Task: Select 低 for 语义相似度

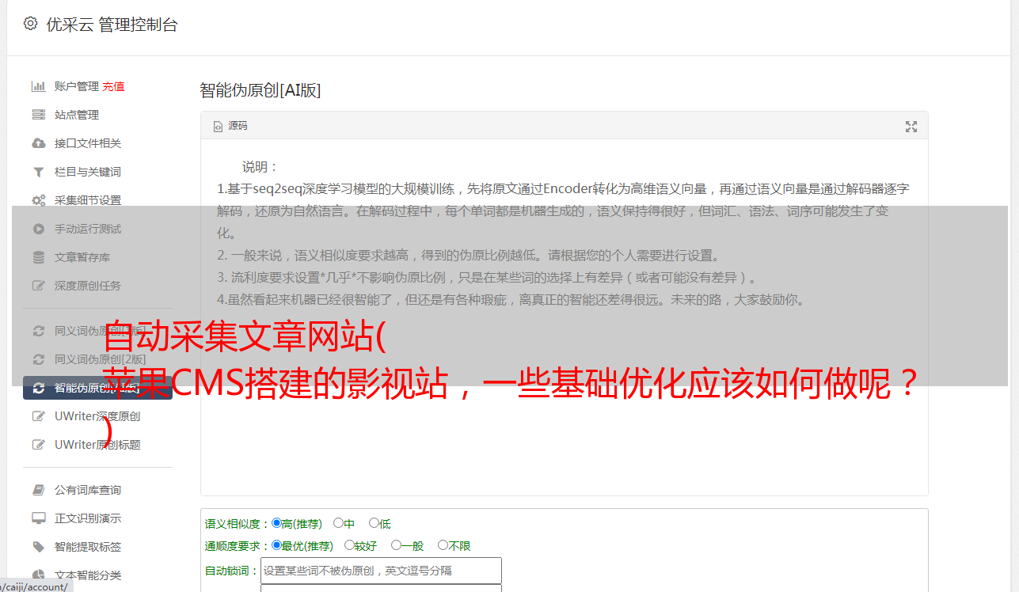Action: (374, 523)
